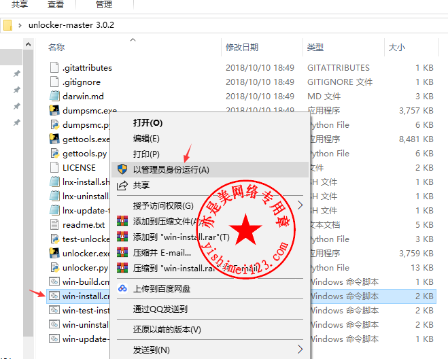
Task: Choose 上传到百度网盘 entry
Action: point(162,289)
